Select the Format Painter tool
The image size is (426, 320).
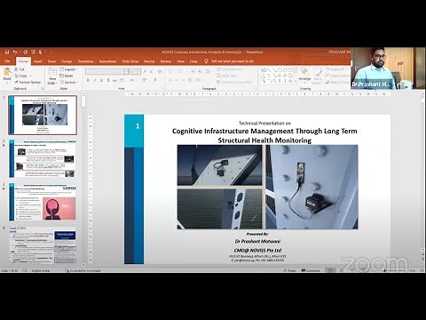[28, 82]
